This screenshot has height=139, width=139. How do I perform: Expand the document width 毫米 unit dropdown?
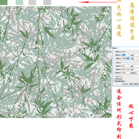135,66
